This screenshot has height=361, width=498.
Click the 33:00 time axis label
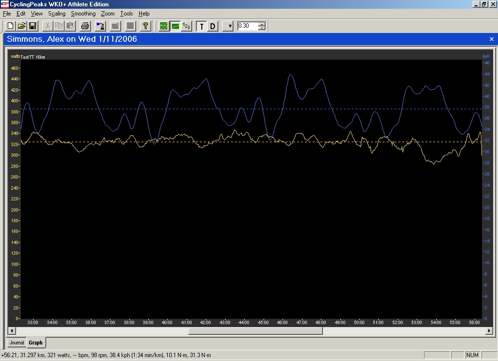pyautogui.click(x=33, y=322)
